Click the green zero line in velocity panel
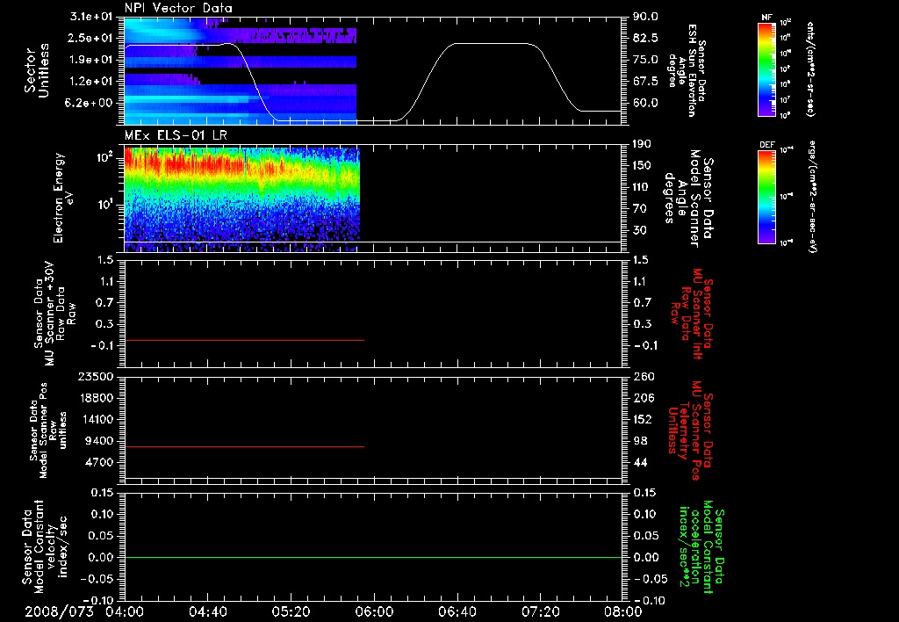The image size is (899, 622). pyautogui.click(x=372, y=557)
